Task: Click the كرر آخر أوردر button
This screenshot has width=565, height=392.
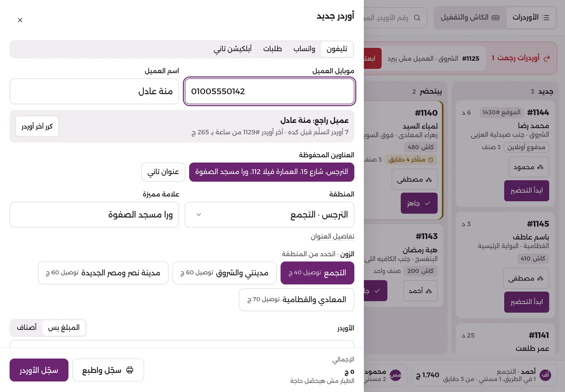Action: 37,126
